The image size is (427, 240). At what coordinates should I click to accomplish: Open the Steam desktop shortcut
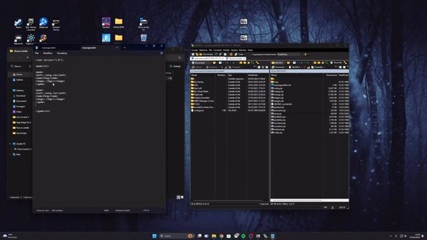pyautogui.click(x=18, y=23)
